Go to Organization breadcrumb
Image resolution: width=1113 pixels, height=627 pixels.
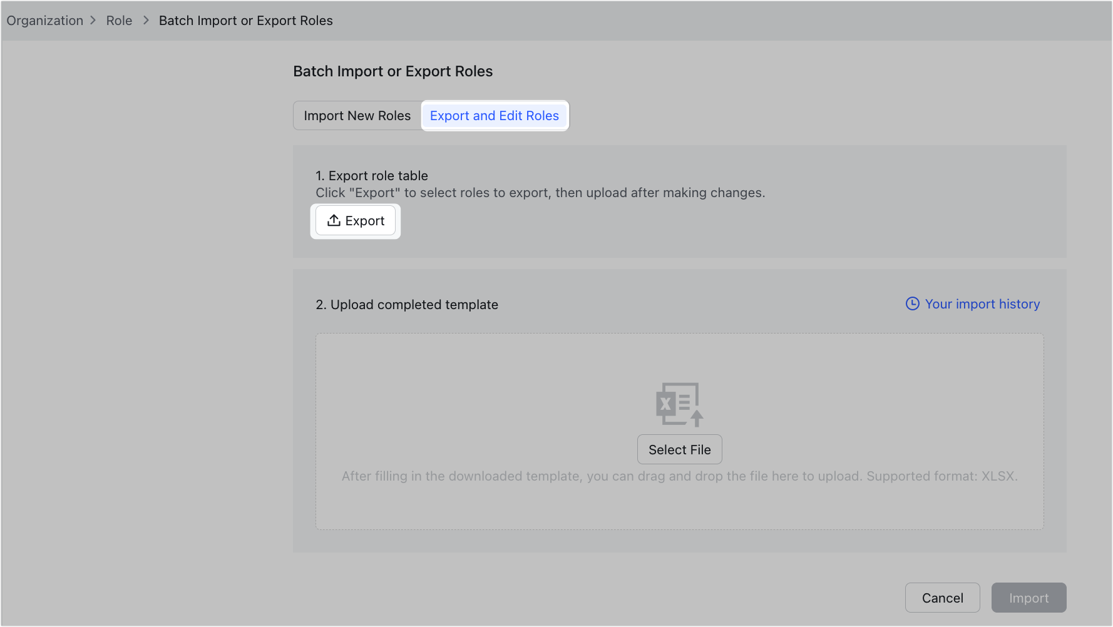45,21
